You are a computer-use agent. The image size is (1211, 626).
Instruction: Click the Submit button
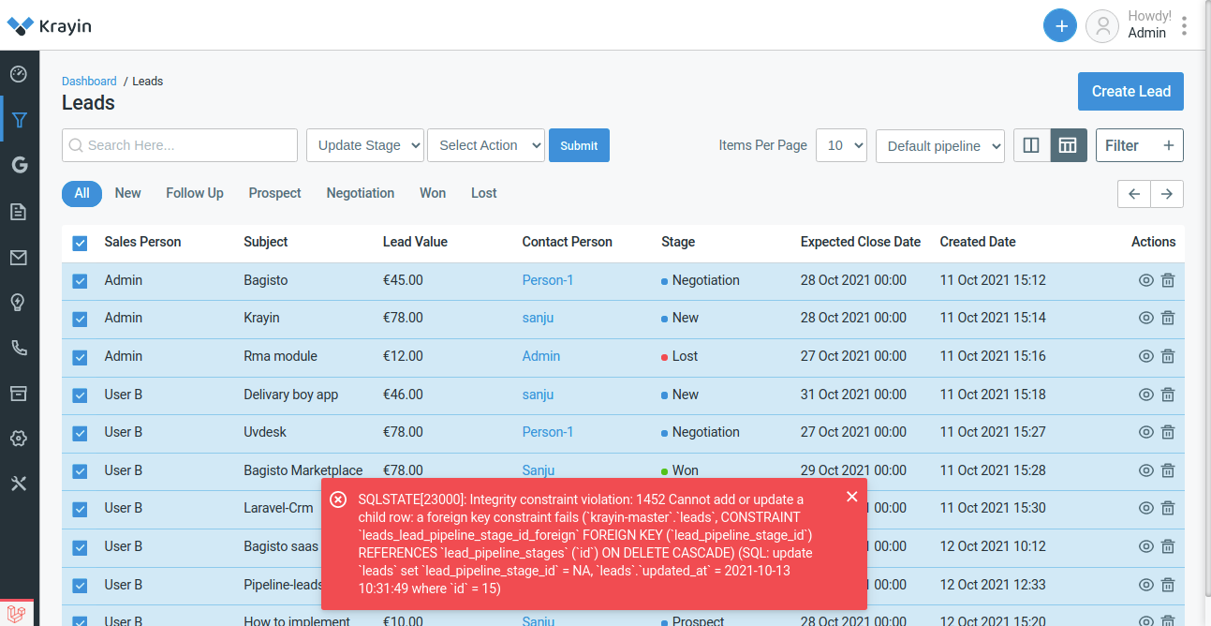[579, 145]
